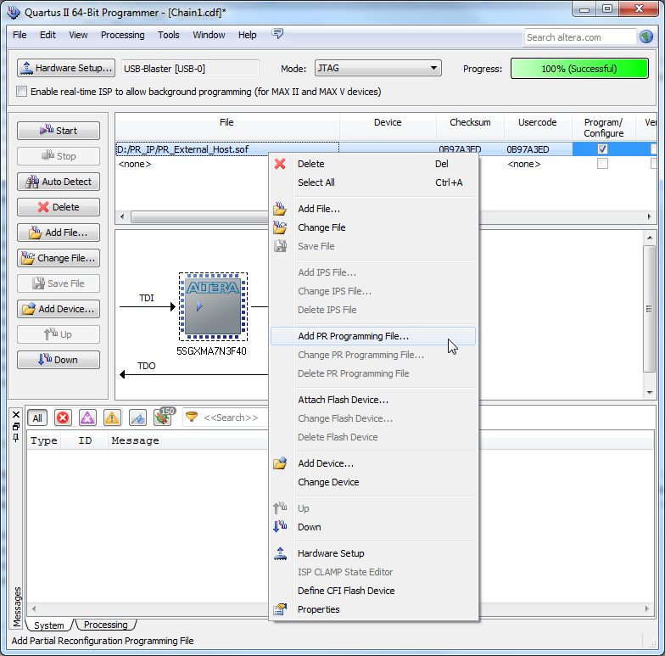This screenshot has height=656, width=665.
Task: Click the Down button in left panel
Action: pyautogui.click(x=59, y=360)
